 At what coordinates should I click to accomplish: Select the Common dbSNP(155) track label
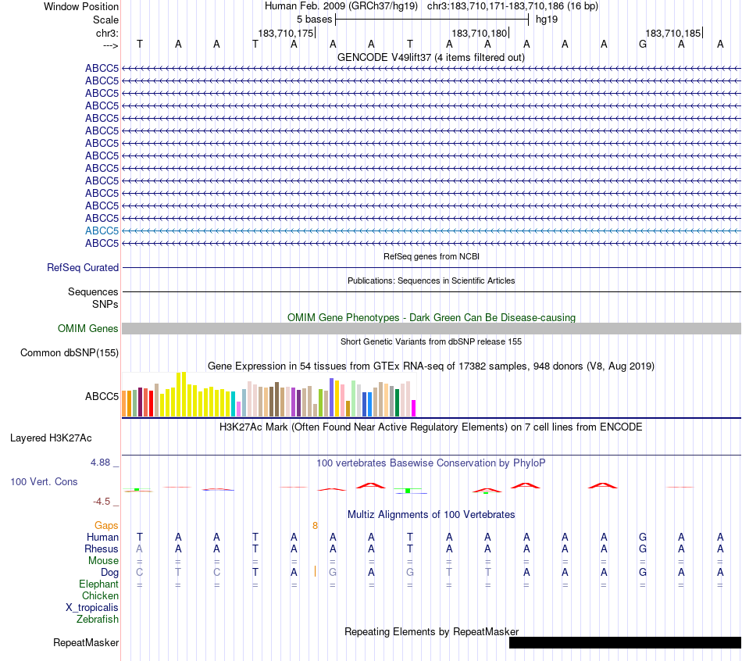(70, 352)
